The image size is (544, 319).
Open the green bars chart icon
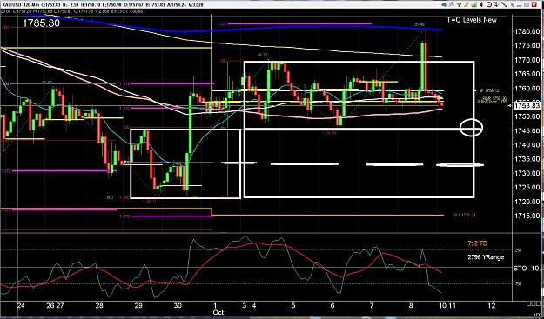474,5
